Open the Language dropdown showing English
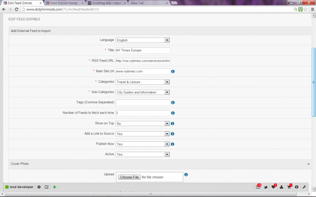The image size is (316, 197). coord(143,40)
